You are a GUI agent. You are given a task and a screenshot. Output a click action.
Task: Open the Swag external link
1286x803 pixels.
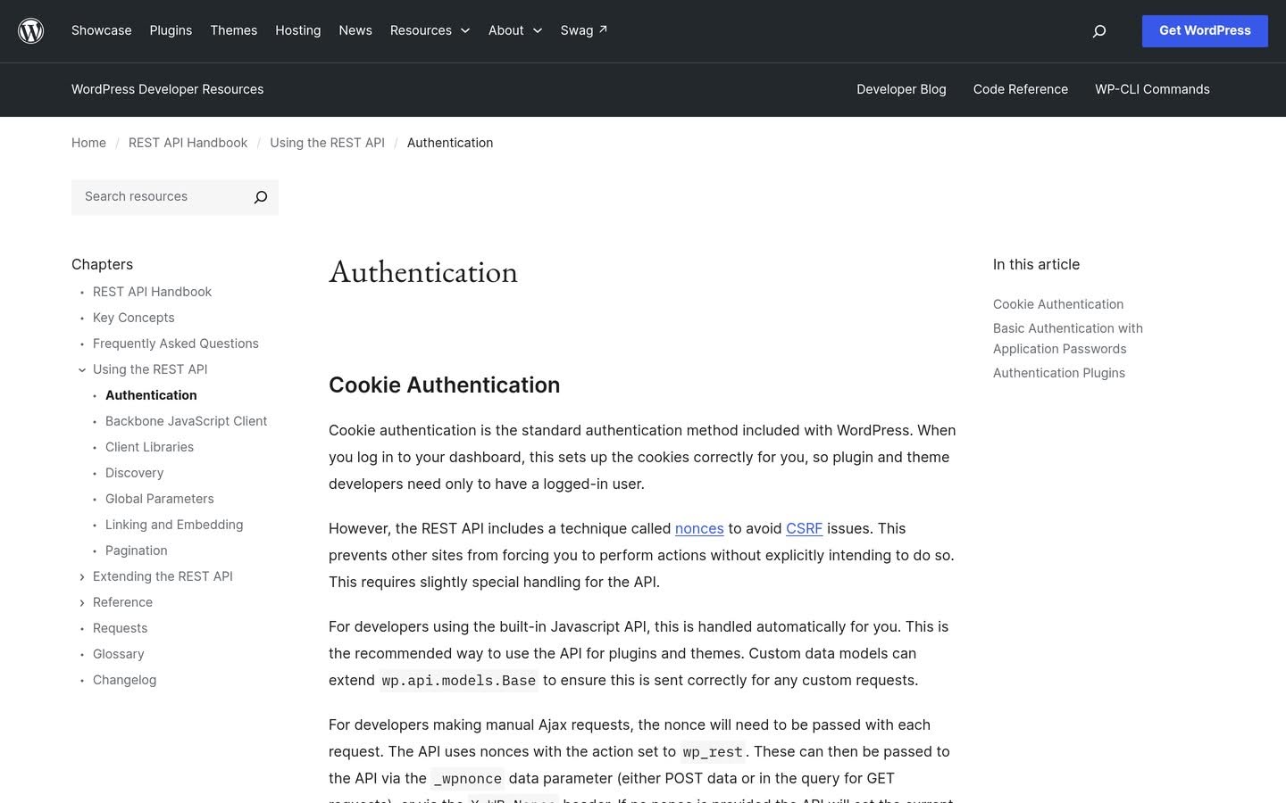tap(584, 30)
